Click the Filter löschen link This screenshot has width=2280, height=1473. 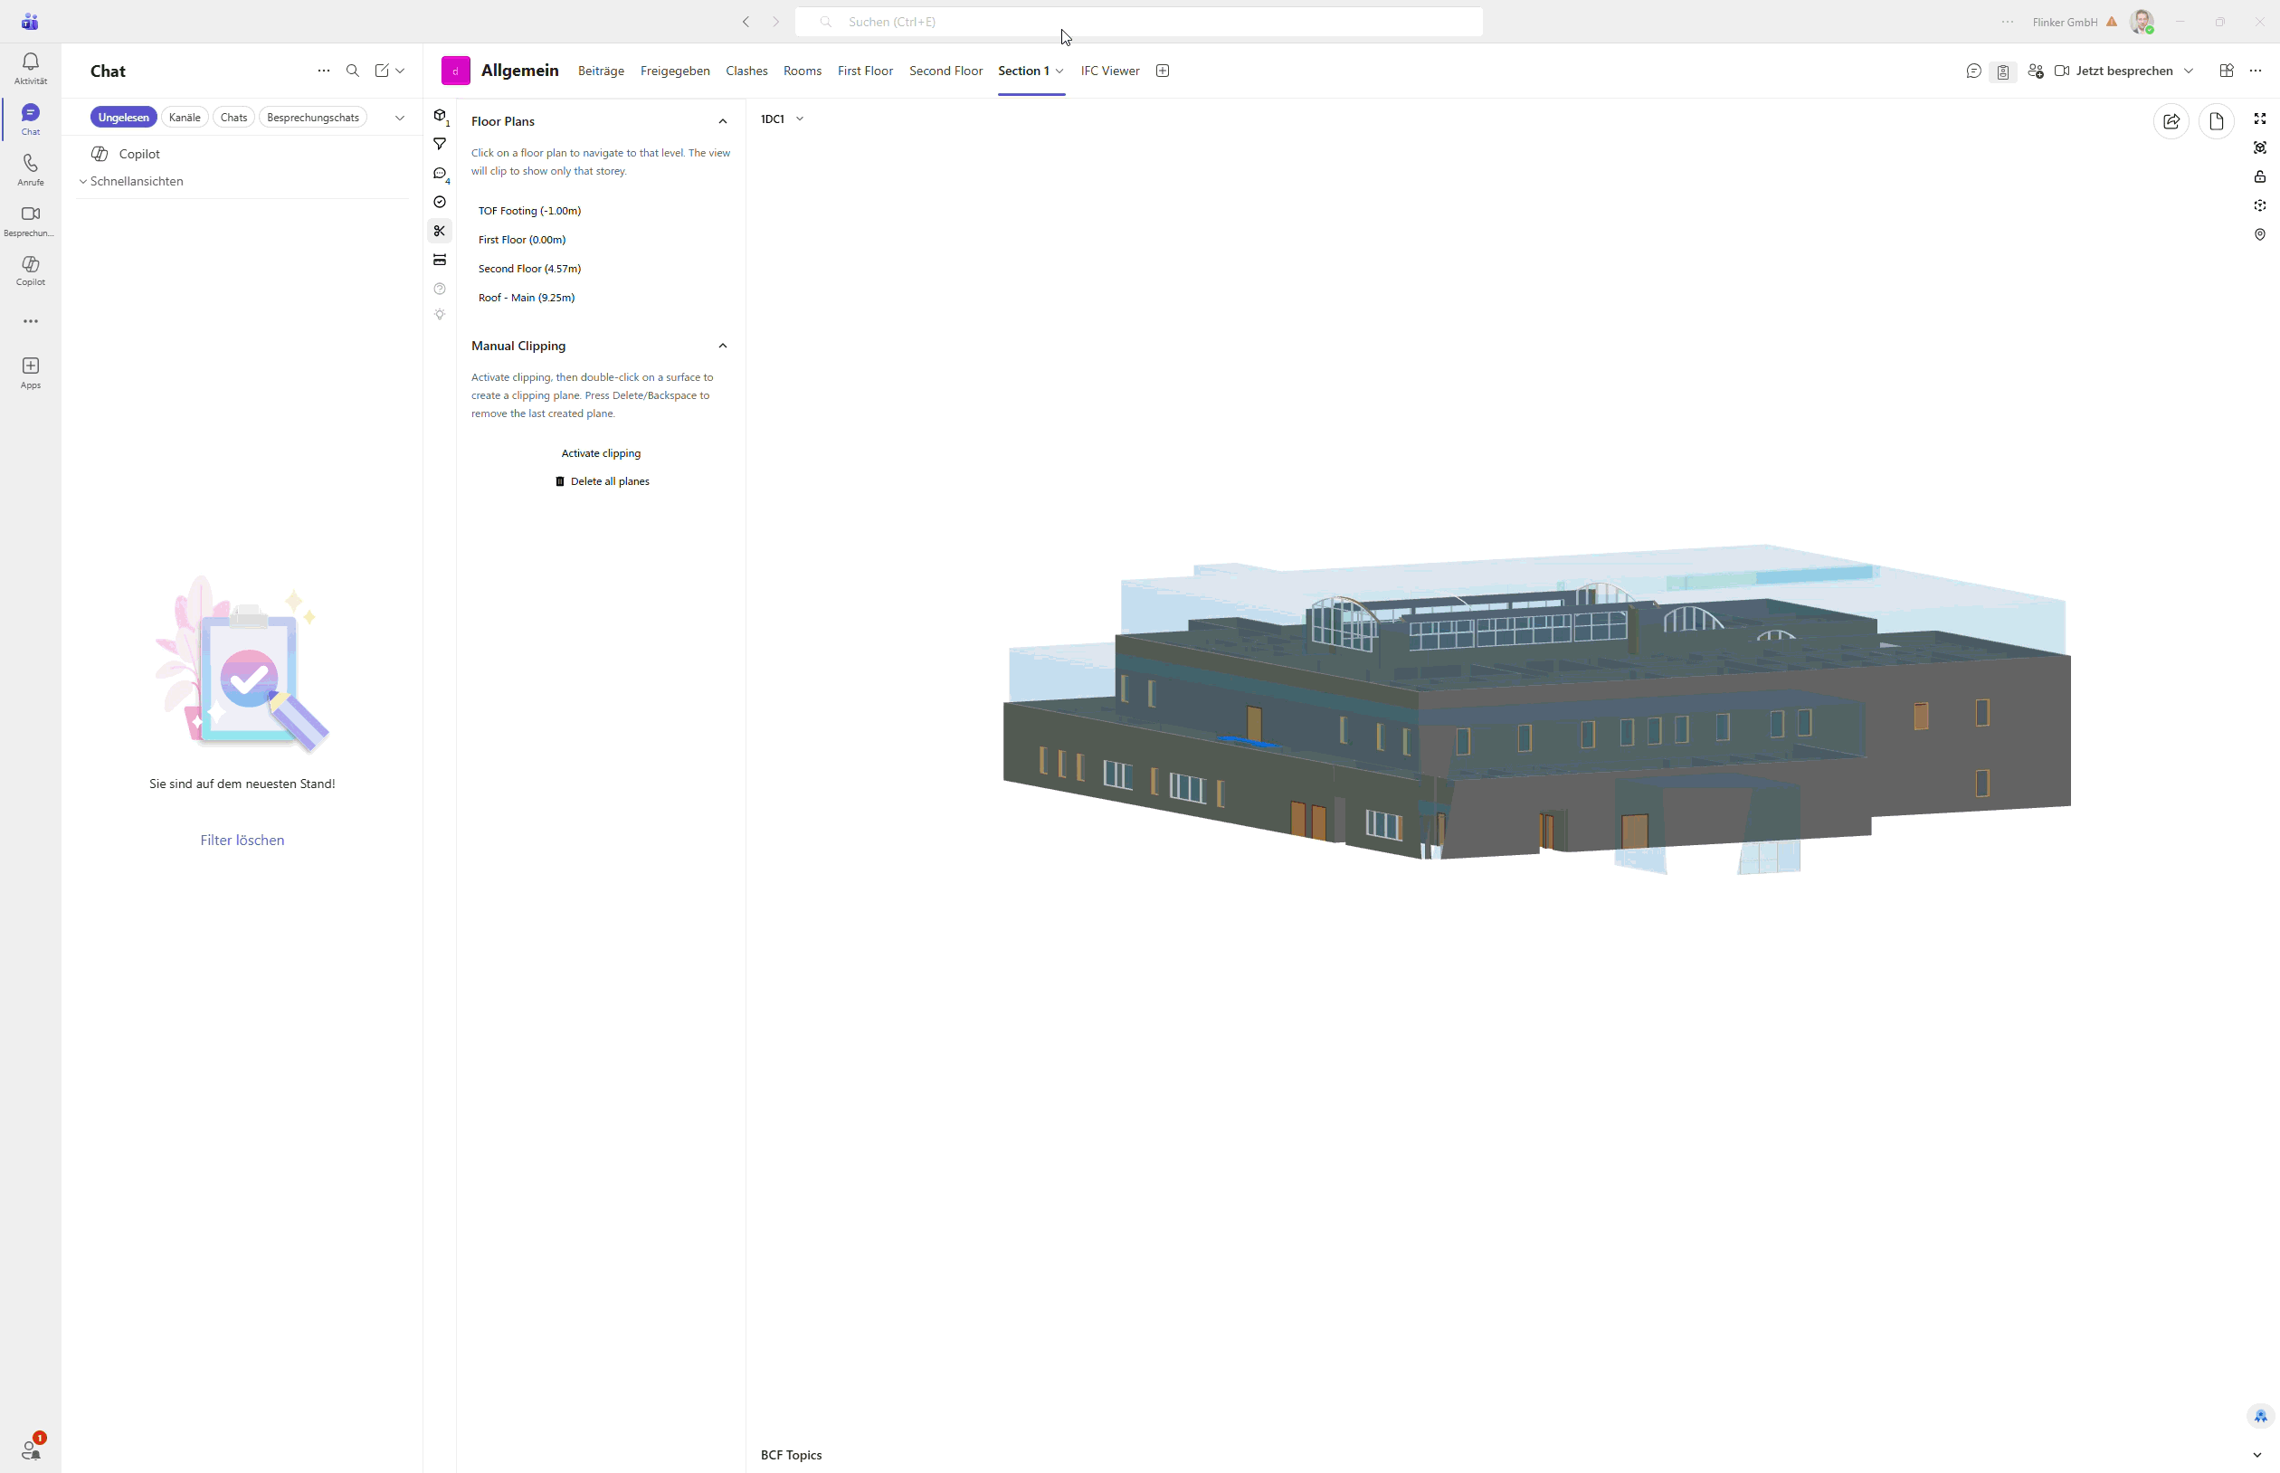pyautogui.click(x=242, y=840)
